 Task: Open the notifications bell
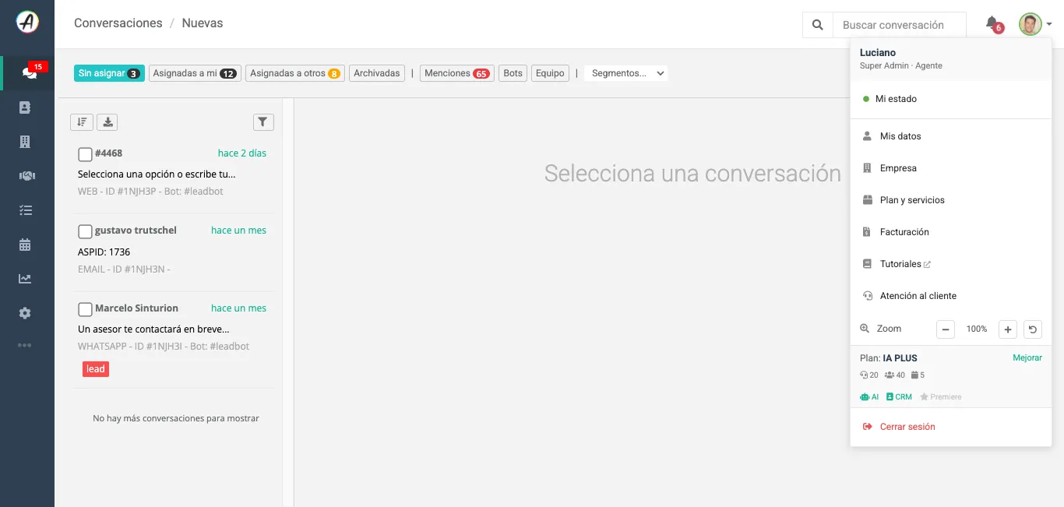pos(993,24)
